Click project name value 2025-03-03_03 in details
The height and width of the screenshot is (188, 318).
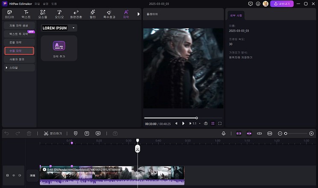239,31
